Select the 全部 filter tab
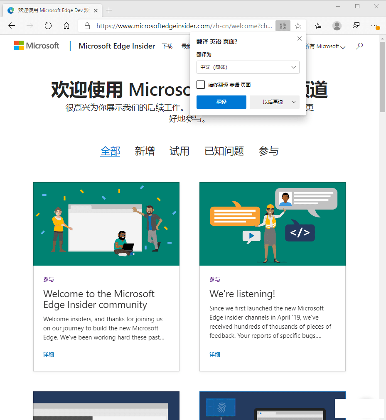 [110, 151]
